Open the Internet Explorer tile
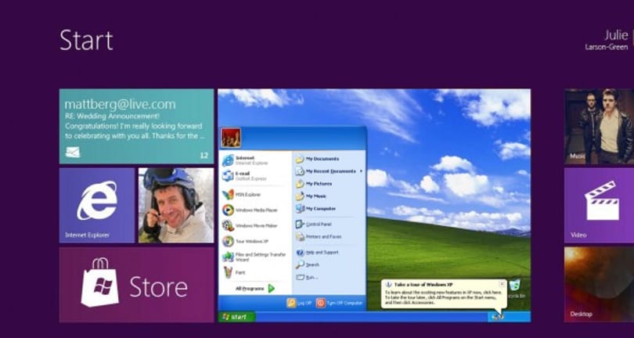The width and height of the screenshot is (634, 338). coord(96,206)
